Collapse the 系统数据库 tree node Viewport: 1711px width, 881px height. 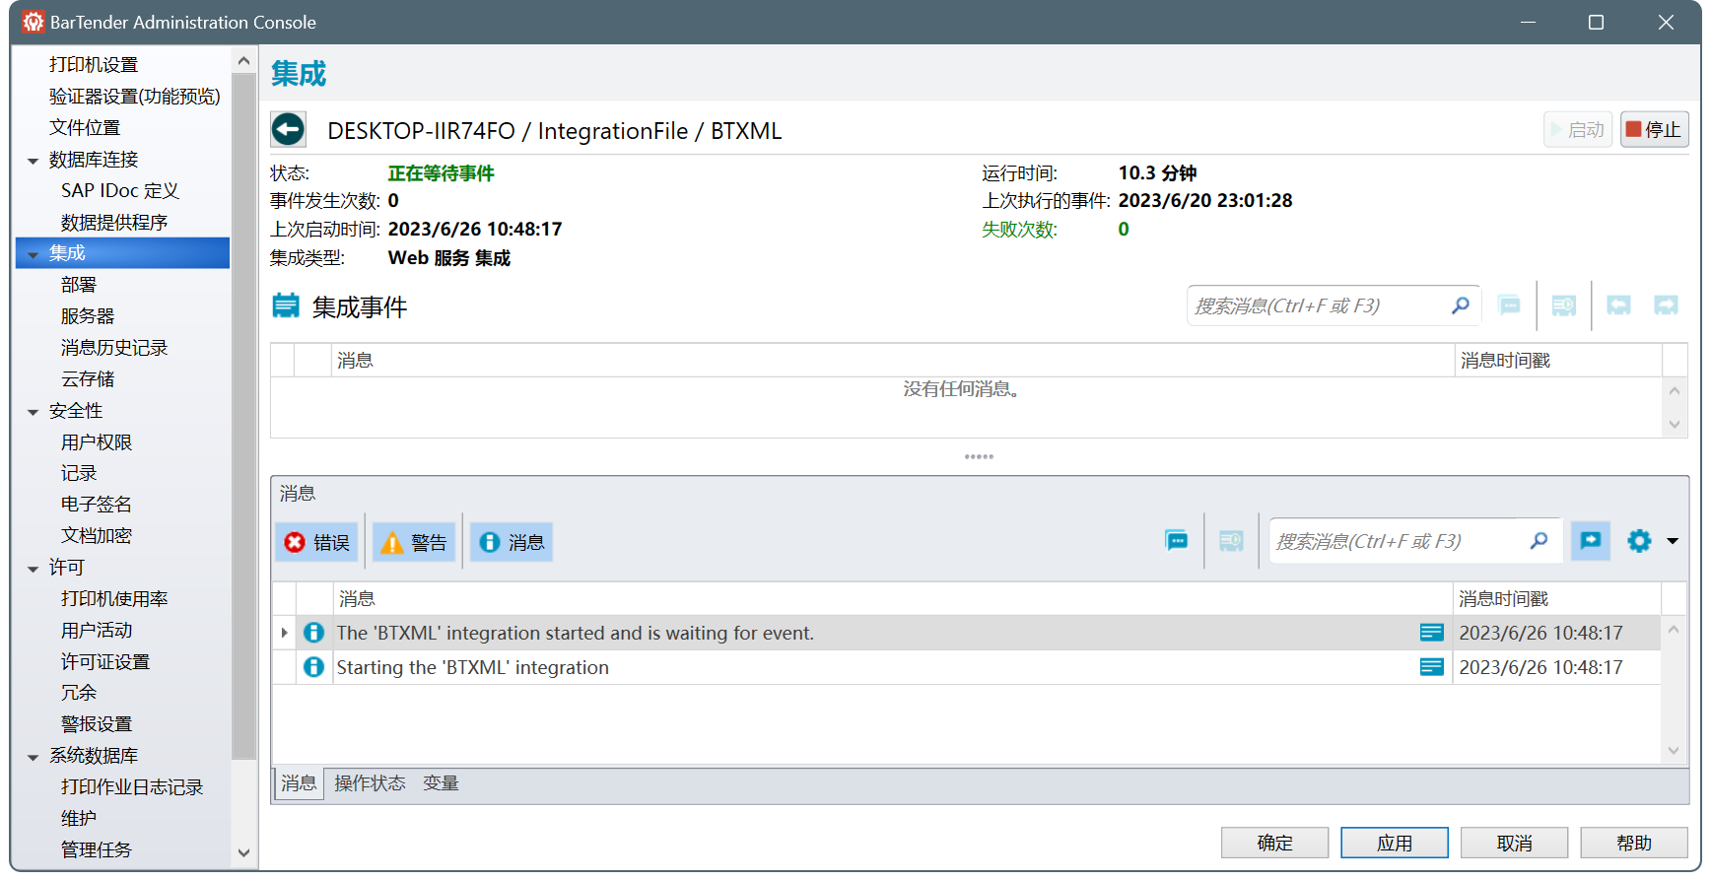pyautogui.click(x=34, y=757)
